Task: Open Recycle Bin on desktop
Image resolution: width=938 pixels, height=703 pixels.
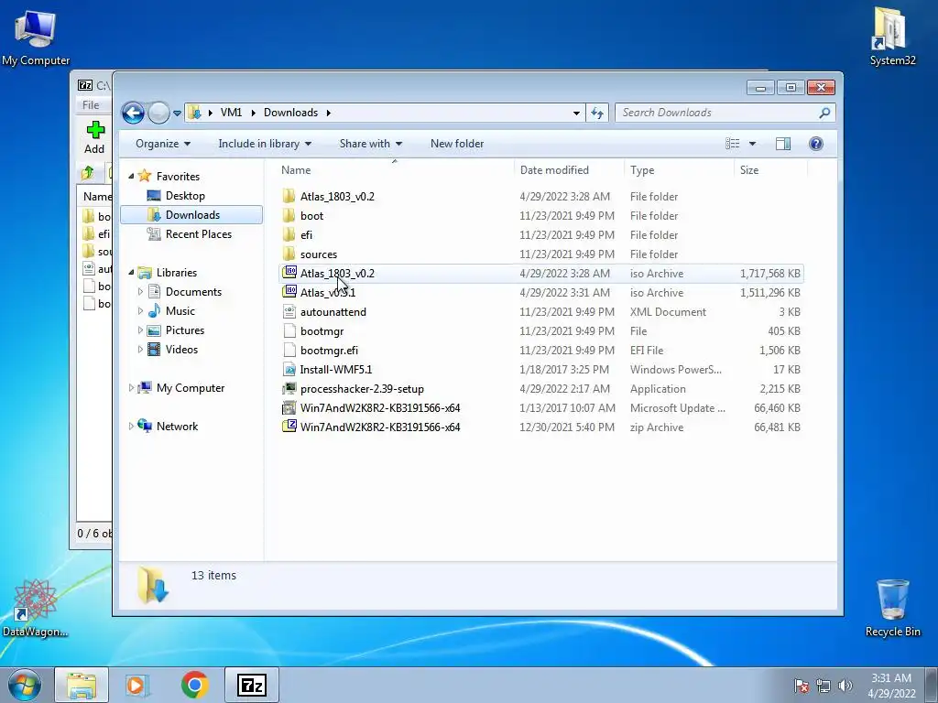Action: 892,608
